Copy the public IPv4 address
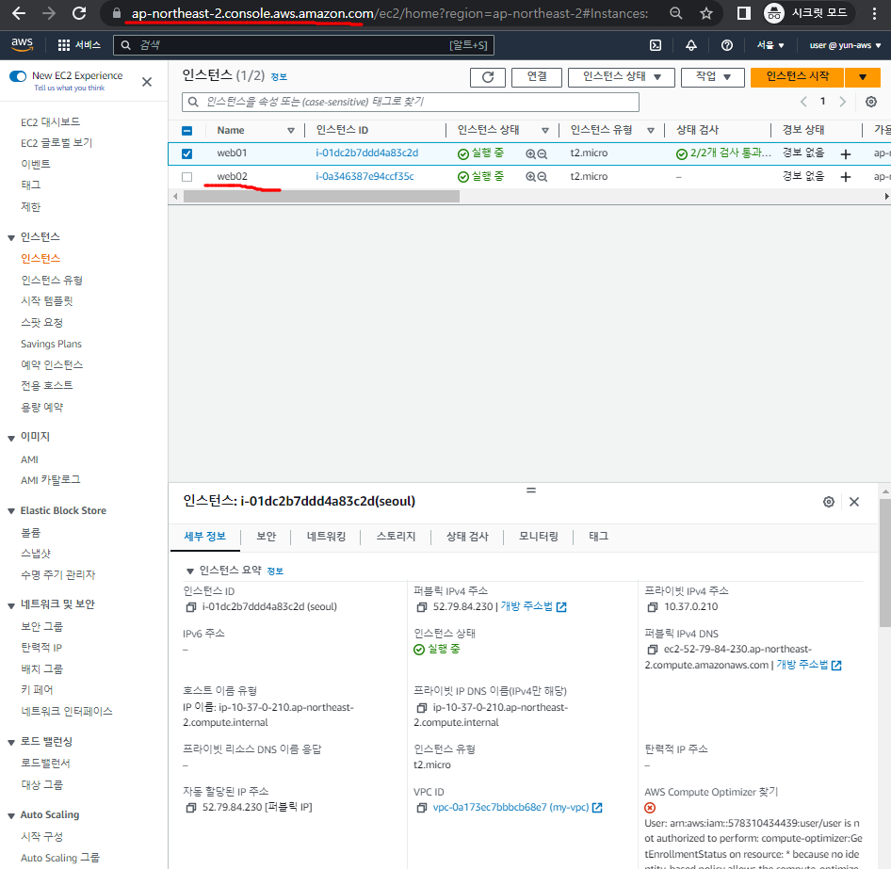Image resolution: width=891 pixels, height=869 pixels. point(422,607)
